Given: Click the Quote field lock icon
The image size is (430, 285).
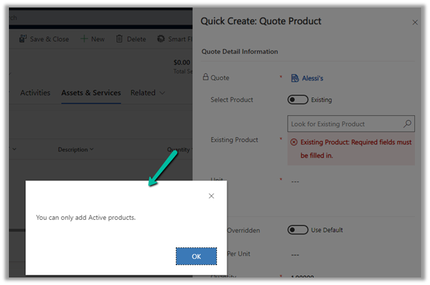Looking at the screenshot, I should tap(205, 77).
